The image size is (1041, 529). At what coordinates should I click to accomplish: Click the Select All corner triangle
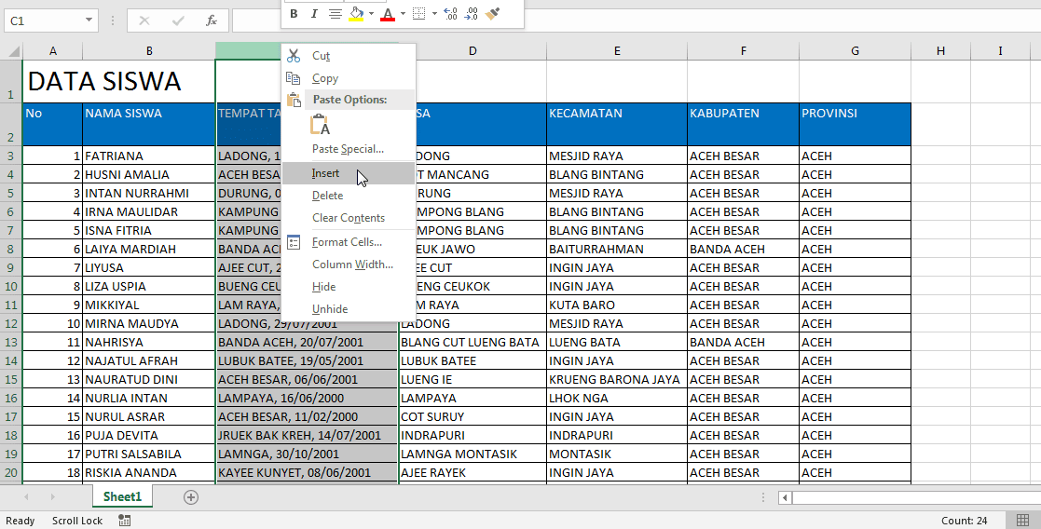(11, 51)
